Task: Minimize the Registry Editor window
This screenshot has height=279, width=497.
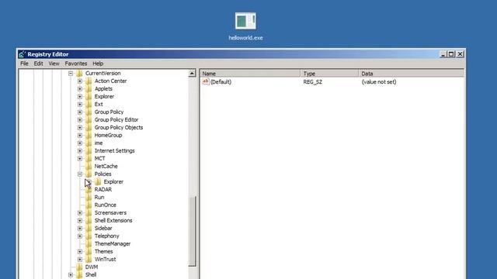Action: click(x=443, y=54)
